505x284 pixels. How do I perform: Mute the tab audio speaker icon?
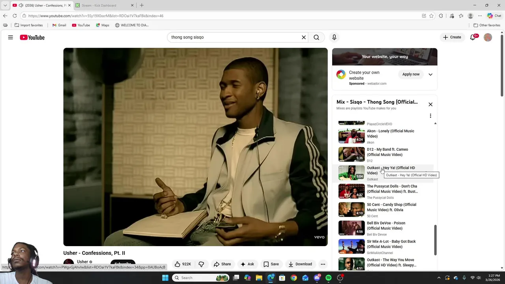(21, 5)
